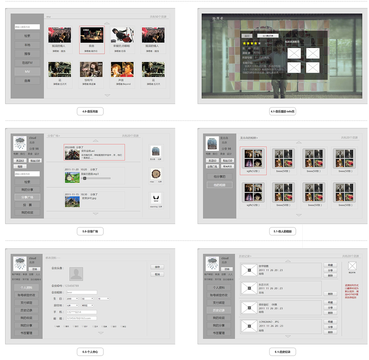Screen dimensions: 369x360
Task: Click the cloud avatar in 6.0 personal center sidebar
Action: (x=20, y=263)
